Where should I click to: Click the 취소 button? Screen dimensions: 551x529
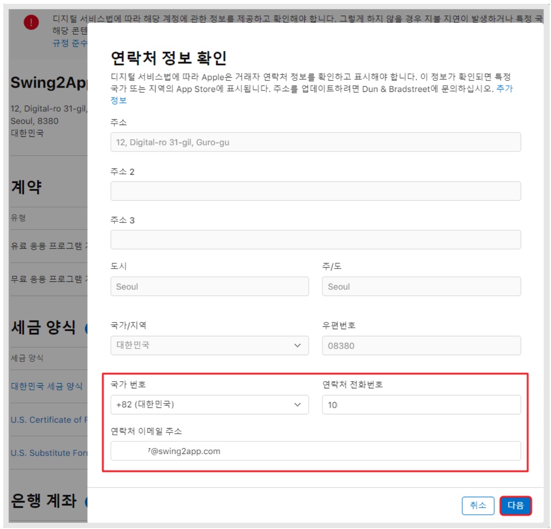pos(478,505)
